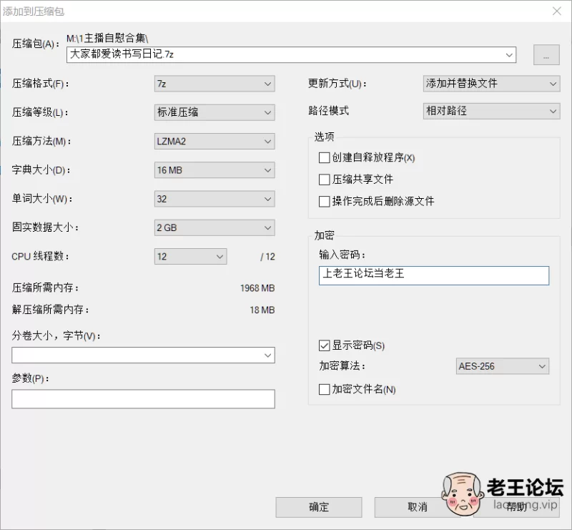Open the 压缩格式 7z dropdown
Viewport: 572px width, 530px height.
(x=214, y=84)
